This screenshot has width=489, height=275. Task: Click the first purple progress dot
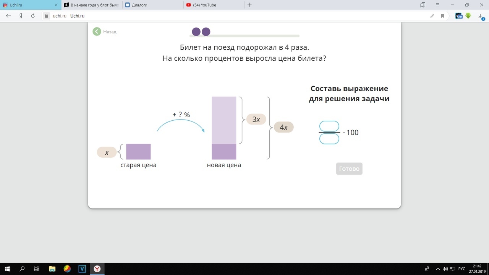(x=196, y=32)
